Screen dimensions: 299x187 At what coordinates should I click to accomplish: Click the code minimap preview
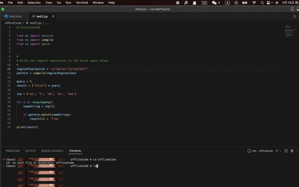point(290,31)
